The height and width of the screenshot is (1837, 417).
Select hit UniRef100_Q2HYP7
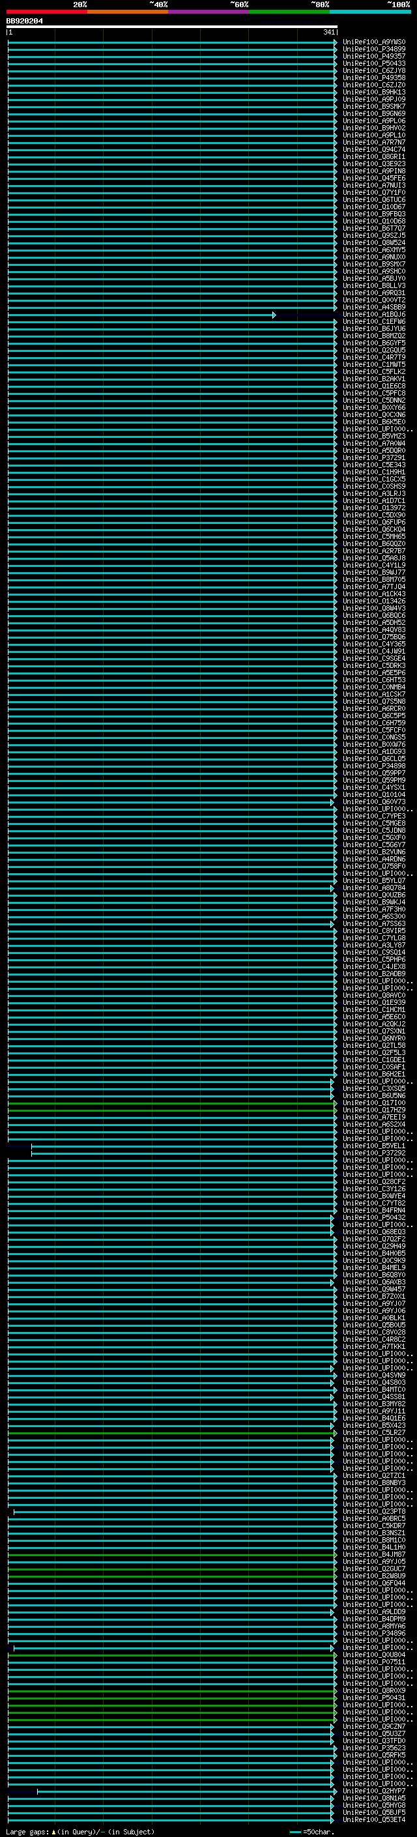tap(373, 1791)
